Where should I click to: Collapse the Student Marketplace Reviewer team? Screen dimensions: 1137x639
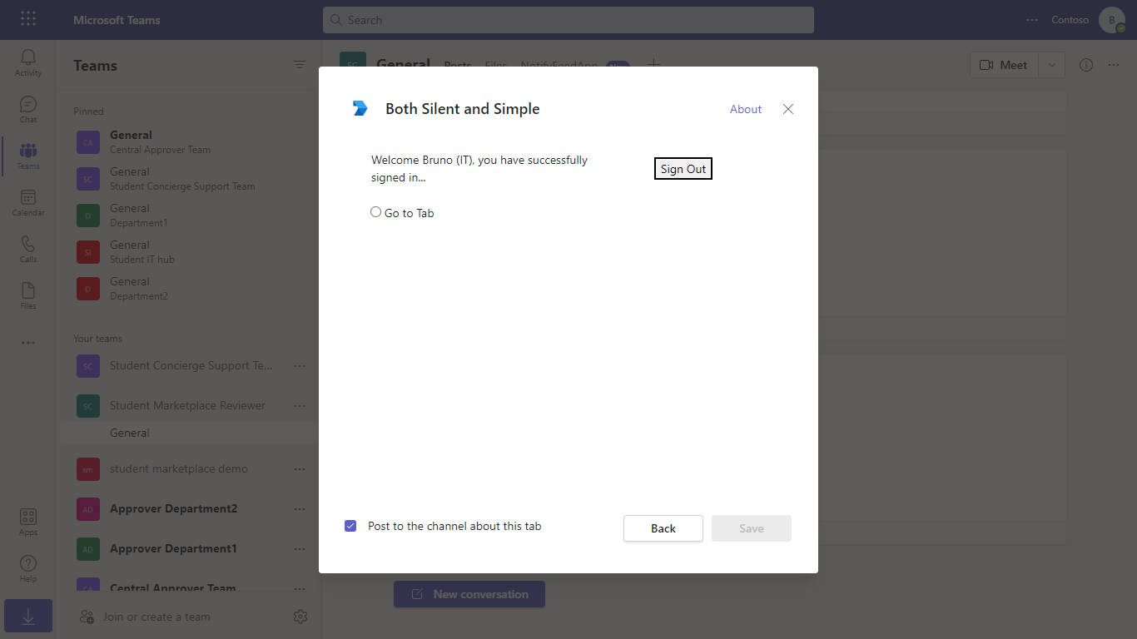pos(187,406)
